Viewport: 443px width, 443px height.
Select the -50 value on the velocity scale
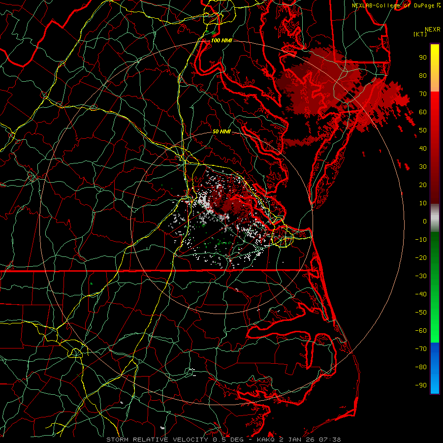point(421,313)
